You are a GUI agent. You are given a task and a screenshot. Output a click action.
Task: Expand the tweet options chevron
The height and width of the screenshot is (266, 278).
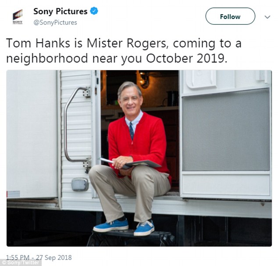(267, 17)
